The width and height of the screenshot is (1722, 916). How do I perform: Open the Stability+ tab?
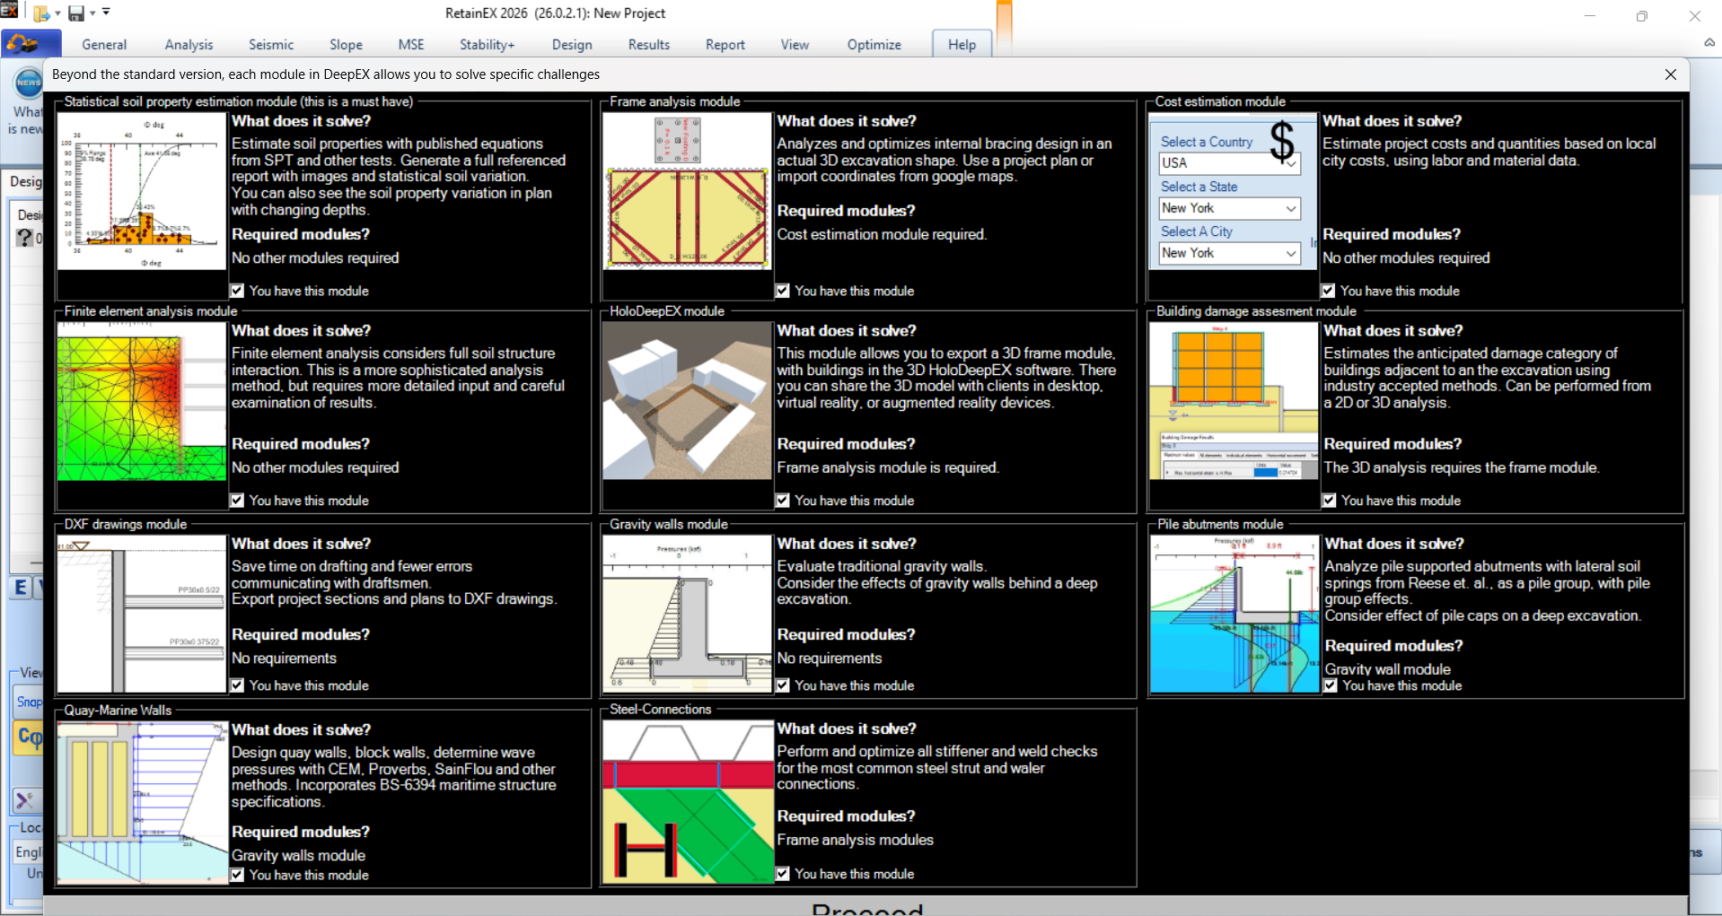pyautogui.click(x=487, y=45)
